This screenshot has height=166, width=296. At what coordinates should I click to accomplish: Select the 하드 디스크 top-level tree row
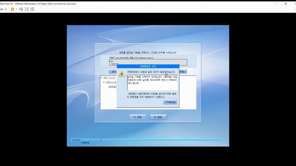pos(109,78)
